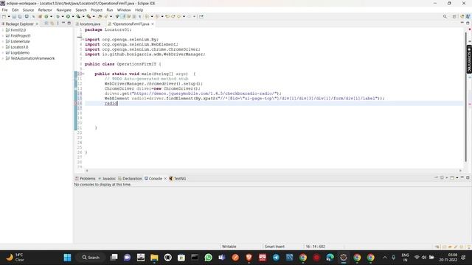
Task: Minimize the Console view
Action: click(462, 177)
